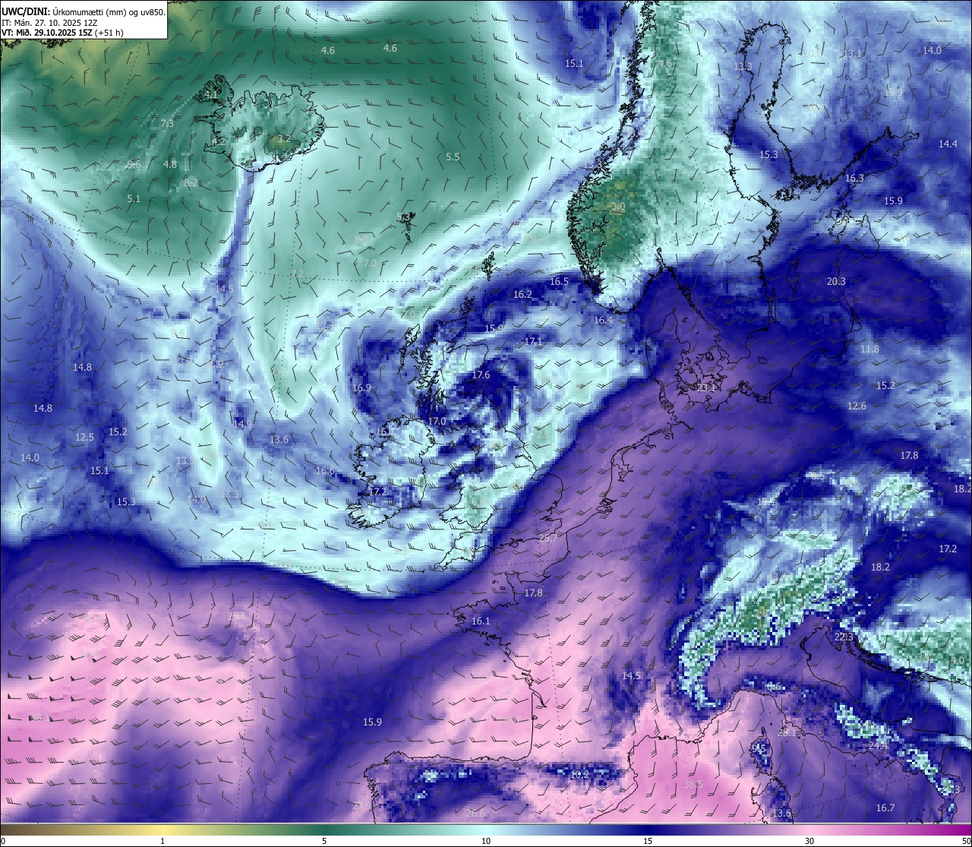The height and width of the screenshot is (847, 972).
Task: Click the value '17.0' on the map
Action: pyautogui.click(x=437, y=421)
